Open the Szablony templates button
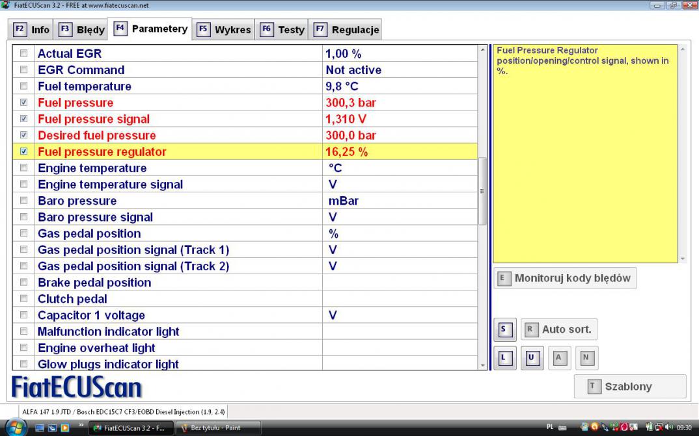The width and height of the screenshot is (699, 436). pos(629,387)
